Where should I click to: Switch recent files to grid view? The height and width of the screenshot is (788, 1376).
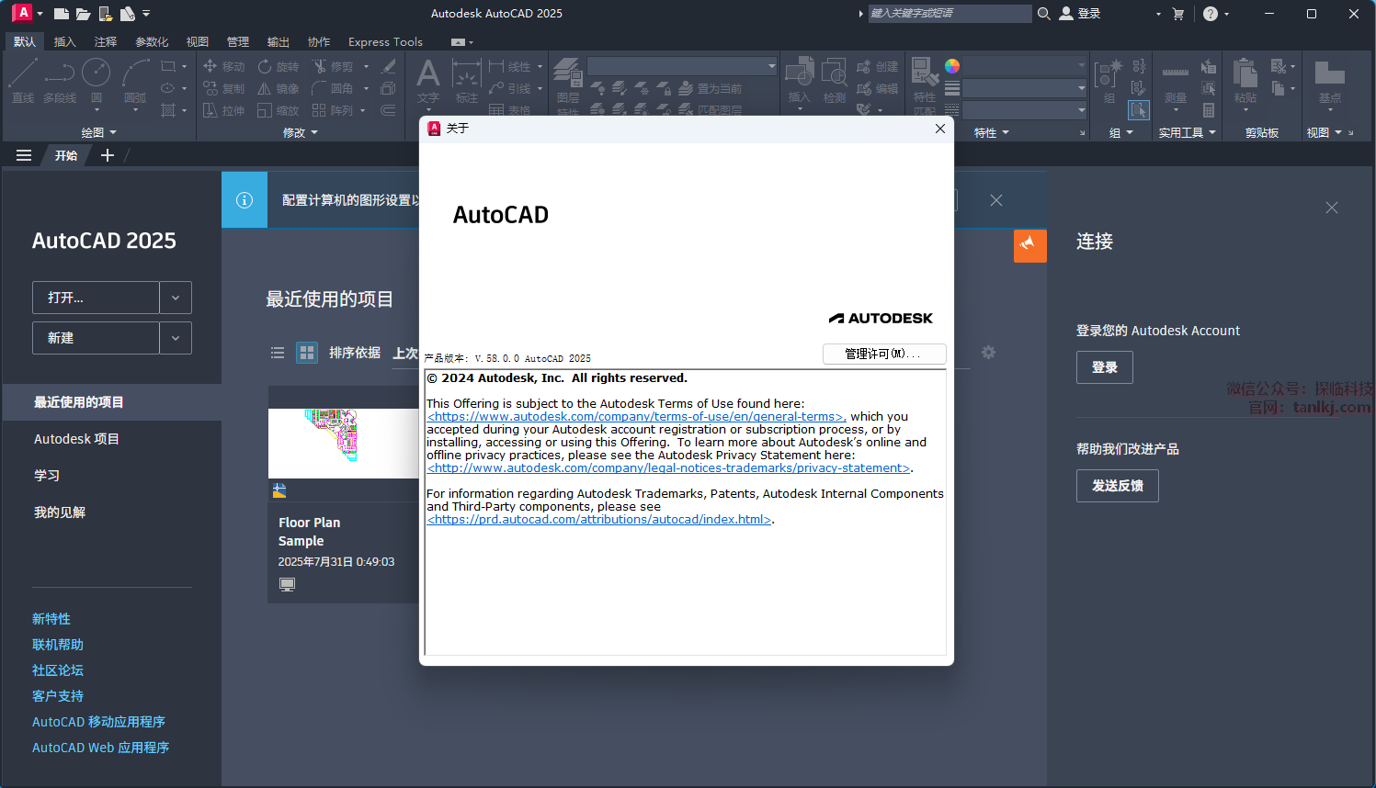coord(307,353)
